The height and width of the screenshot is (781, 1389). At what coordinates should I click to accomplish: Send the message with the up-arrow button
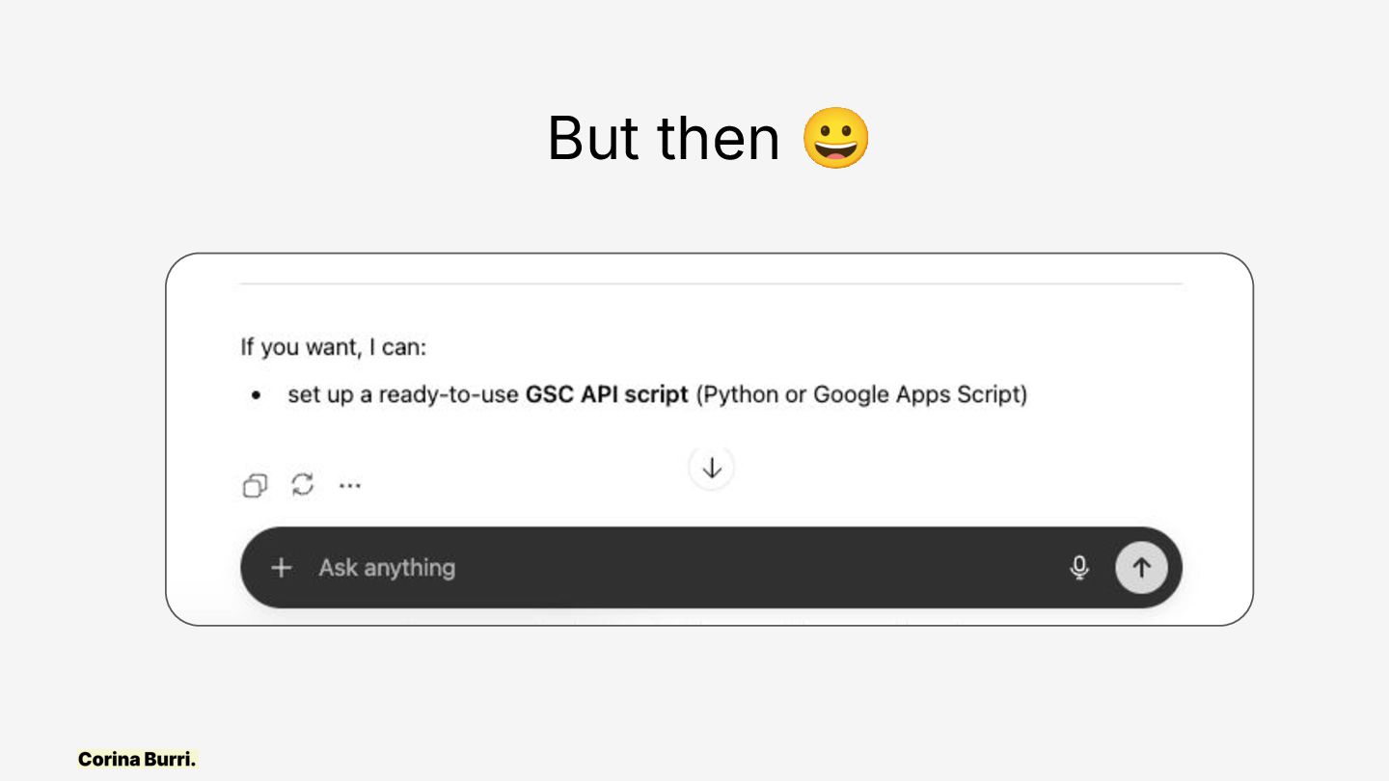coord(1141,568)
